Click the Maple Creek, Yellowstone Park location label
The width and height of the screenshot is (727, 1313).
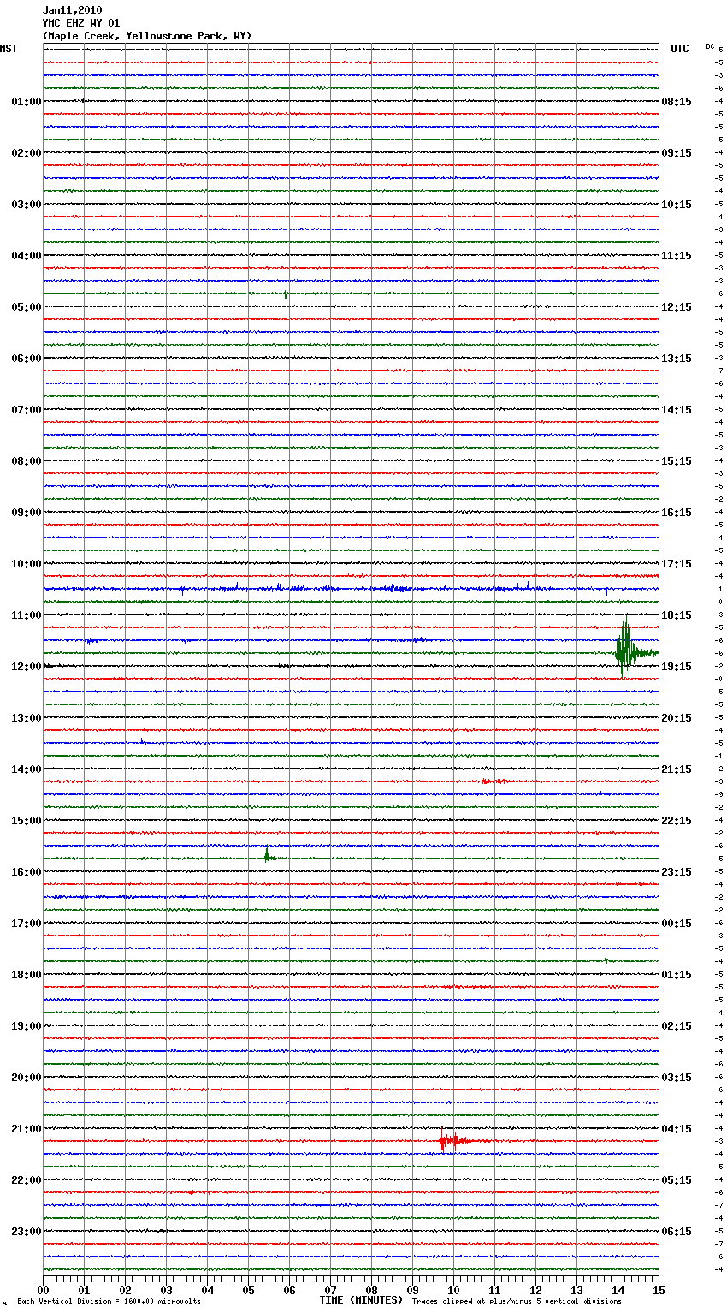click(x=147, y=36)
